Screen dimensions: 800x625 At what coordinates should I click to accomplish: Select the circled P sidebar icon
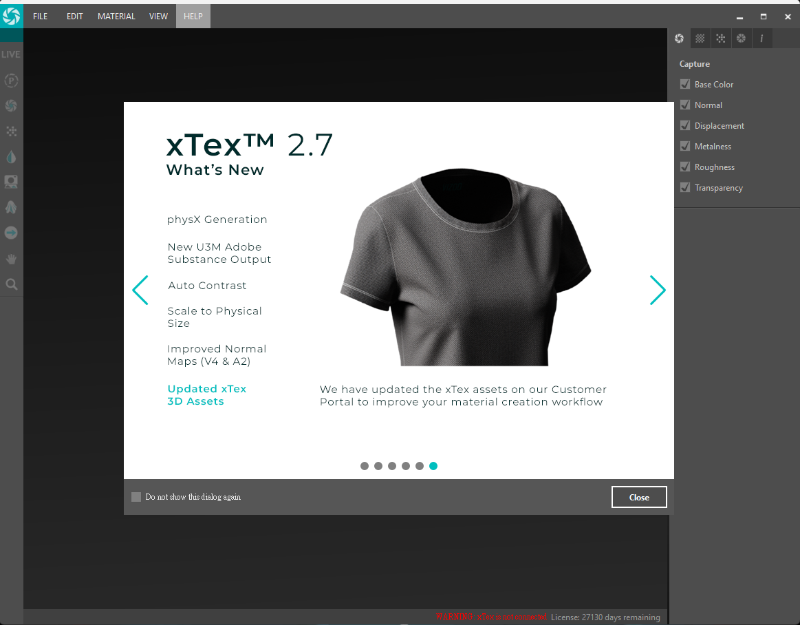[x=11, y=81]
